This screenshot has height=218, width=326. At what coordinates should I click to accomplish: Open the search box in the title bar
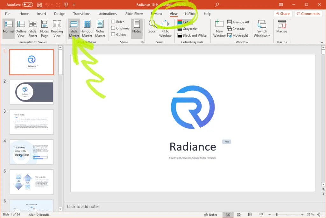[217, 4]
